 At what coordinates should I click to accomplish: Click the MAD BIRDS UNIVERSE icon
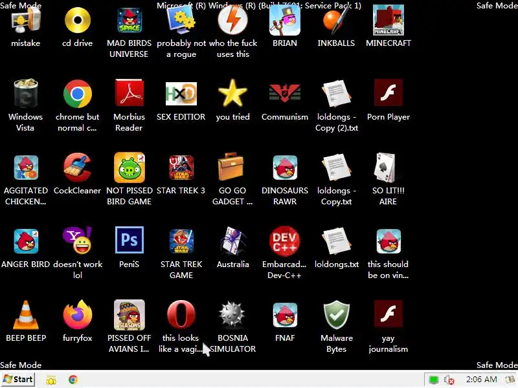129,20
